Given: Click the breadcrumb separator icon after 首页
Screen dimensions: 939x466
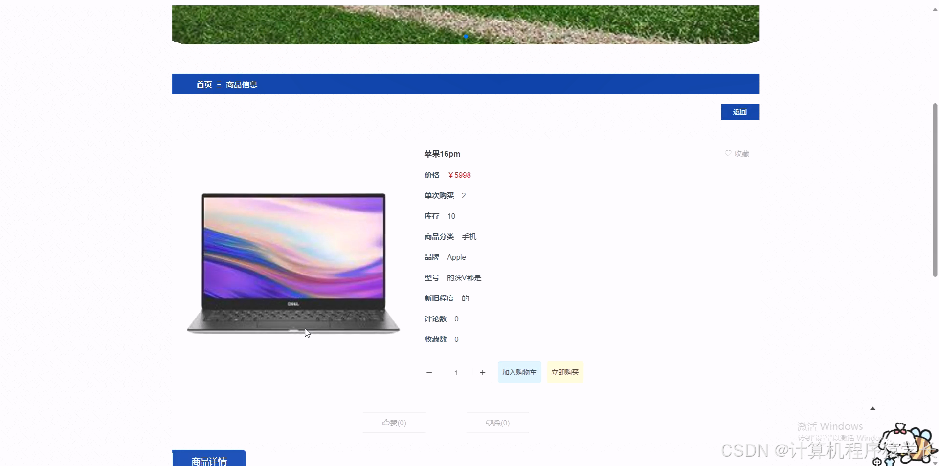Looking at the screenshot, I should [x=219, y=84].
